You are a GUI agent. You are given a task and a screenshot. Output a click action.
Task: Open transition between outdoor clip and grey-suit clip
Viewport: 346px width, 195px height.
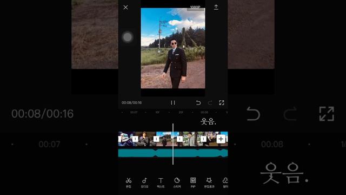point(179,139)
